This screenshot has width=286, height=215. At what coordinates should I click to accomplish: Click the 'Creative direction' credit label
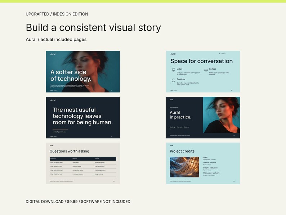click(210, 163)
